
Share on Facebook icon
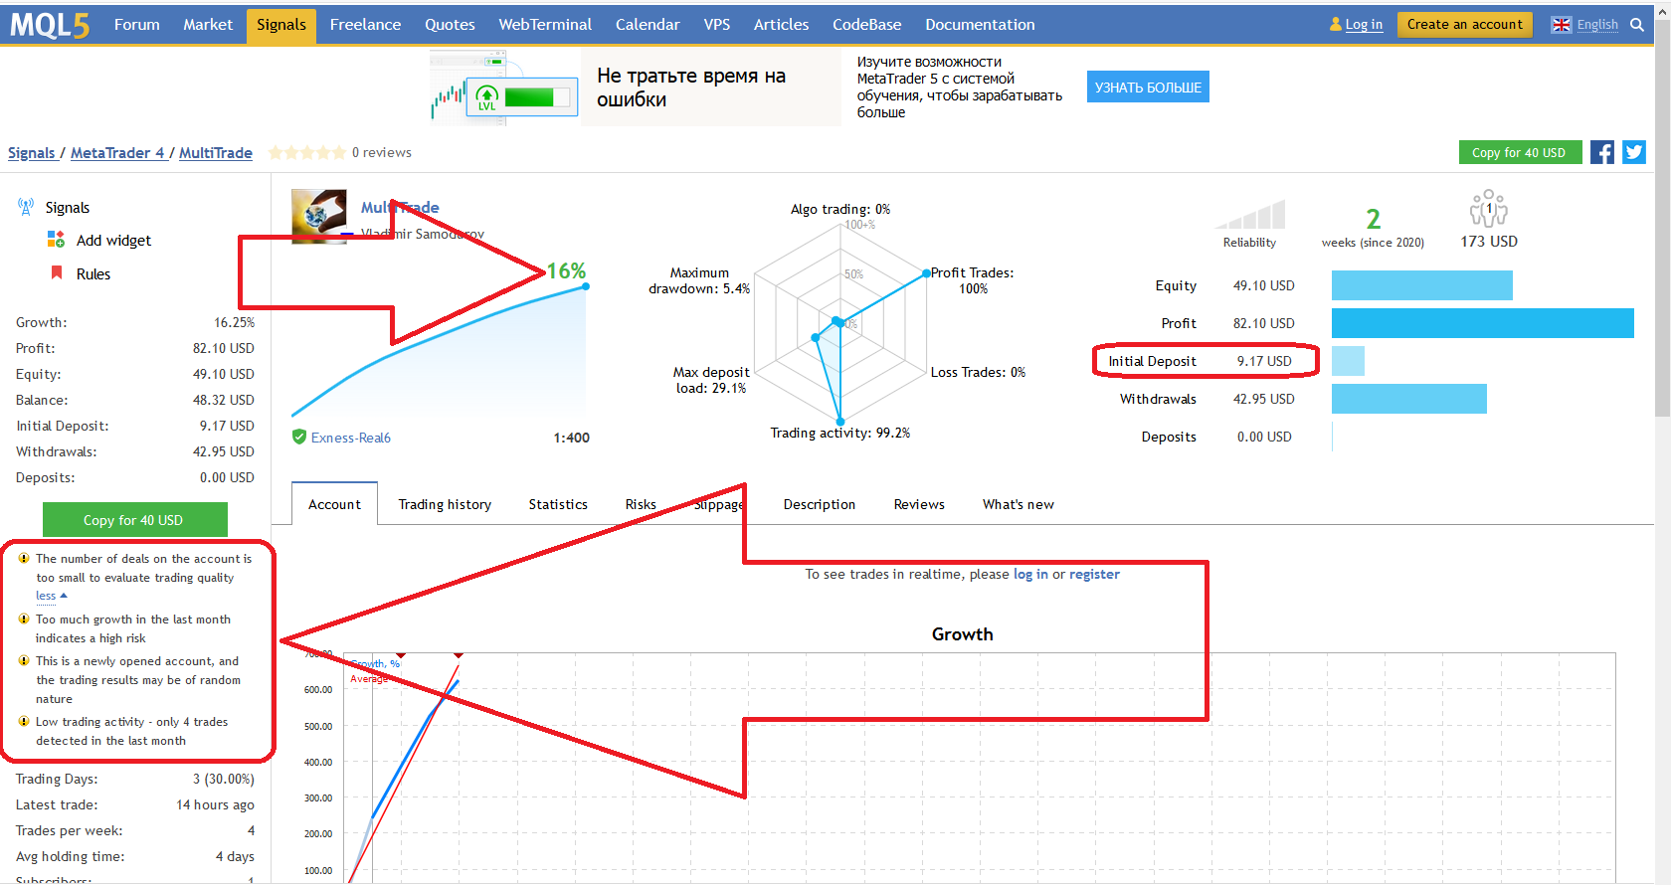click(1602, 152)
